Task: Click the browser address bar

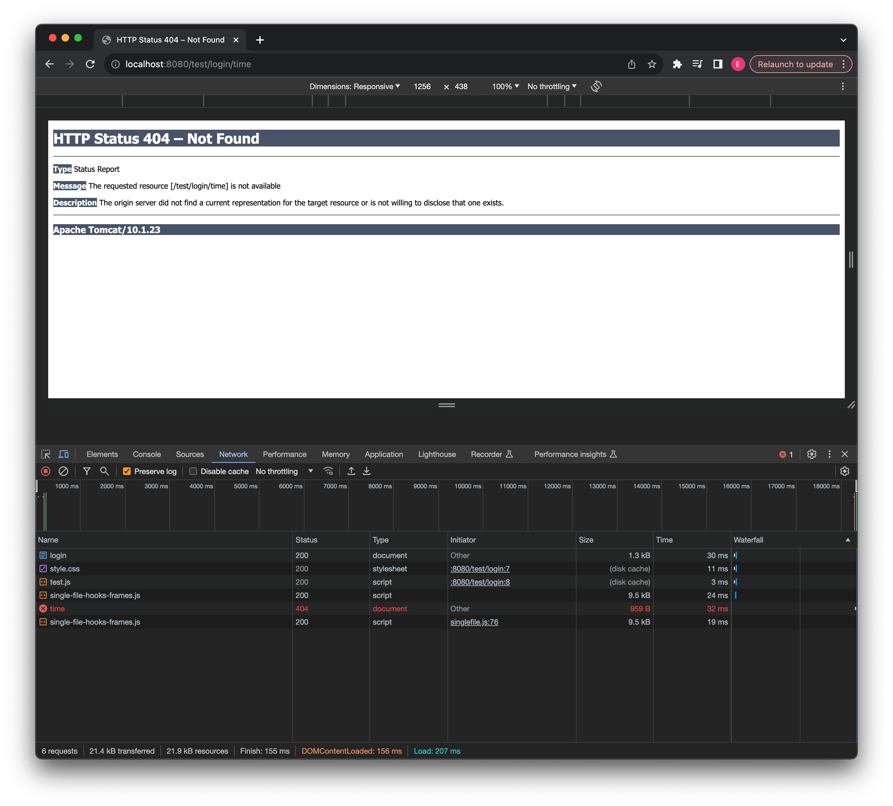Action: pyautogui.click(x=310, y=64)
